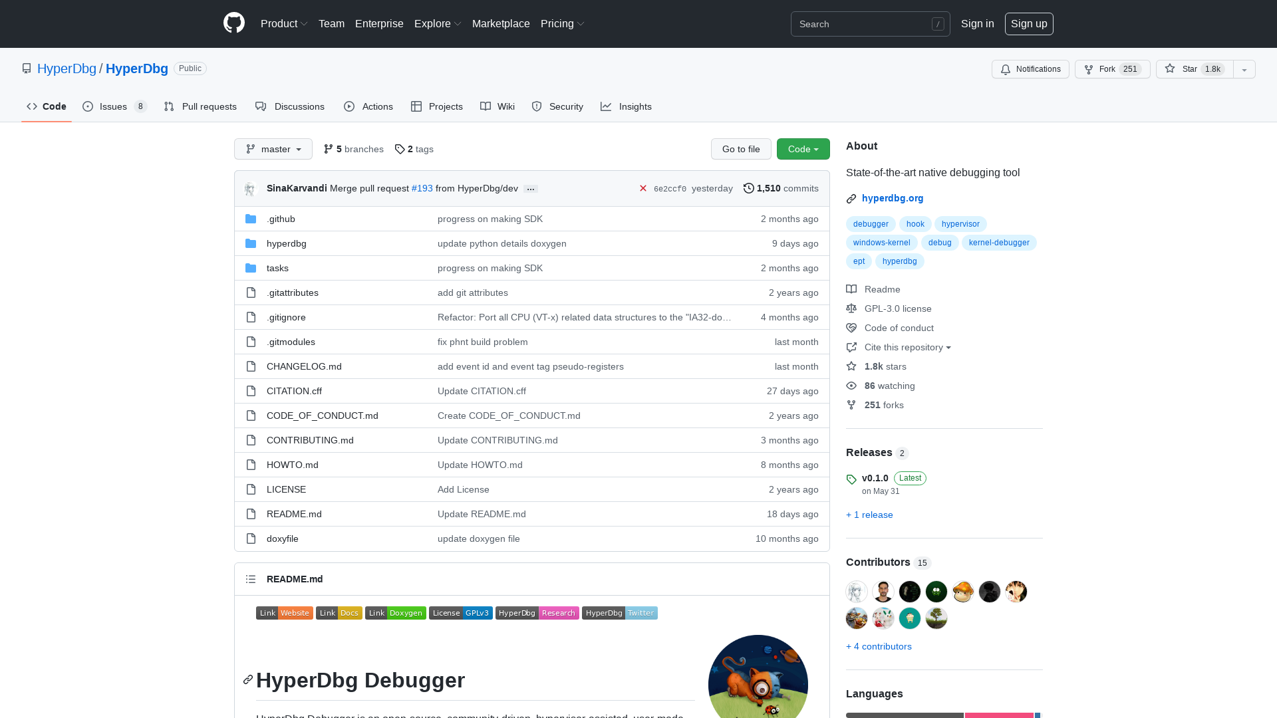Open the v0.1.0 release
Screen dimensions: 1277x718
coord(875,478)
